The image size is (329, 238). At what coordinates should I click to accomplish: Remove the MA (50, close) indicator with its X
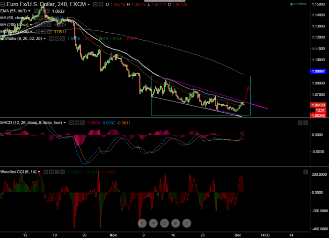coord(47,18)
